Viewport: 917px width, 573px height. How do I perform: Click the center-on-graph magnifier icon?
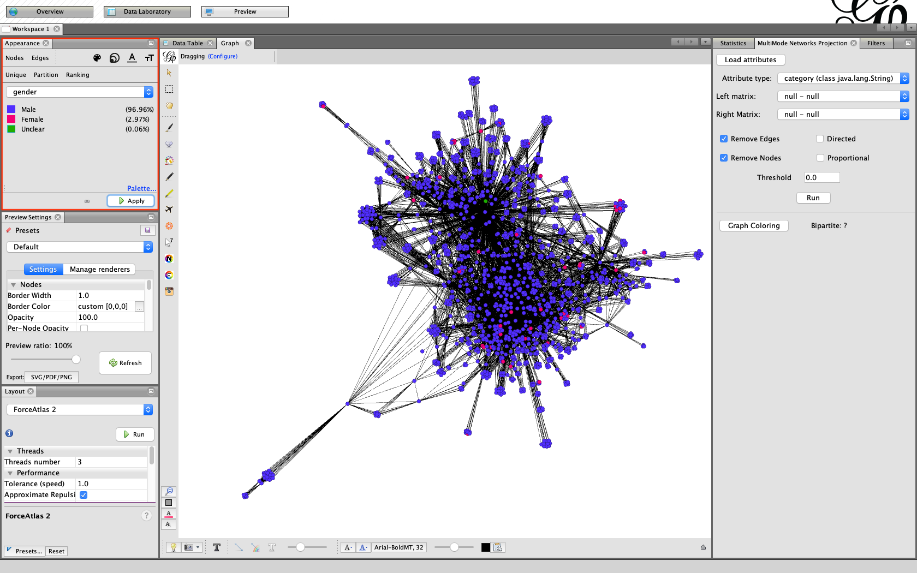pyautogui.click(x=169, y=492)
